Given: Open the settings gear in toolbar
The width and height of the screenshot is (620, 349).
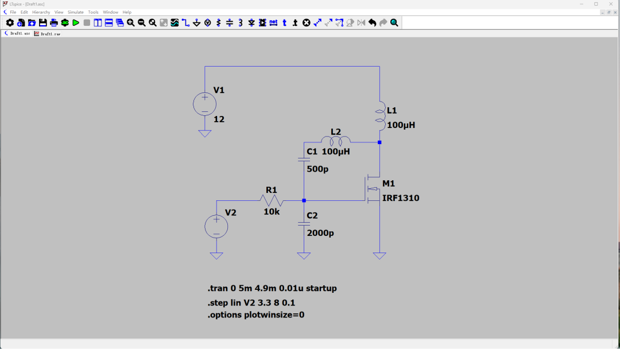Looking at the screenshot, I should tap(10, 23).
